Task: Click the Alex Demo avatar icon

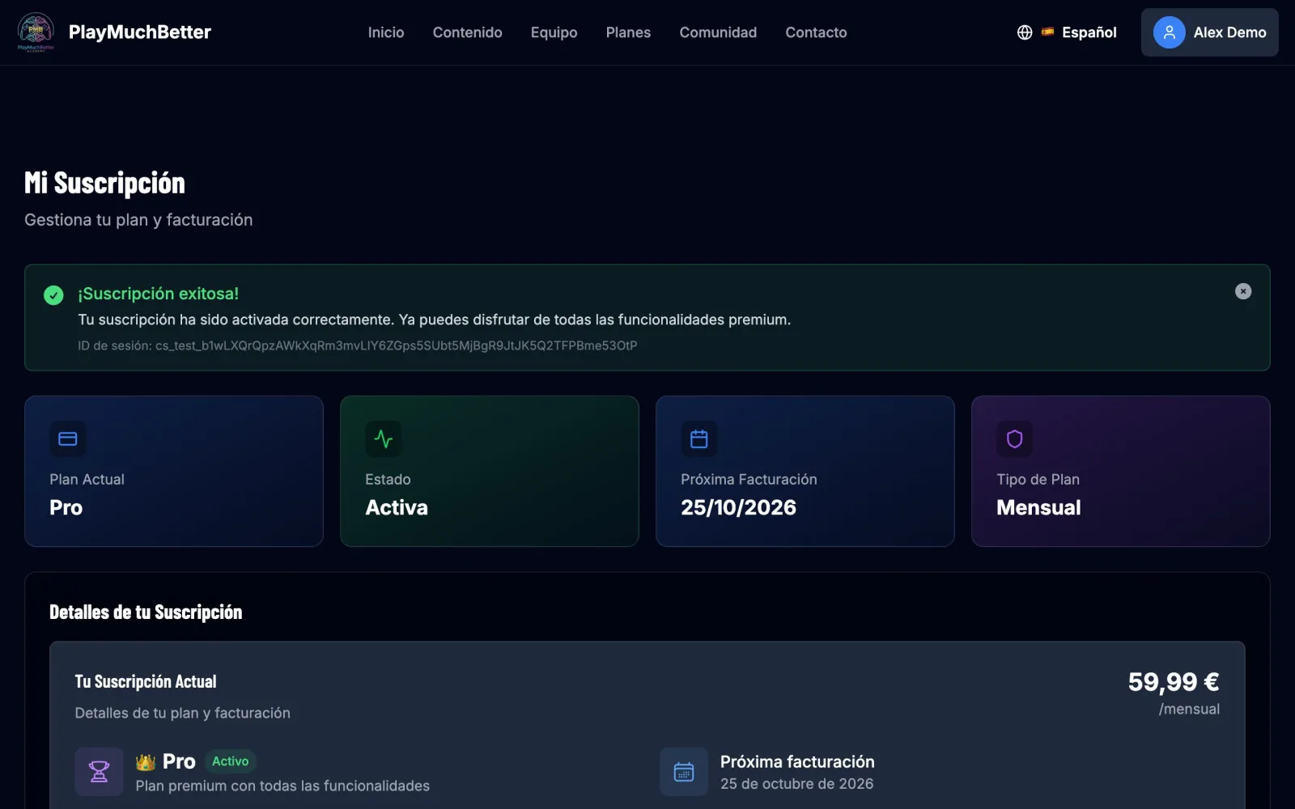Action: click(x=1169, y=32)
